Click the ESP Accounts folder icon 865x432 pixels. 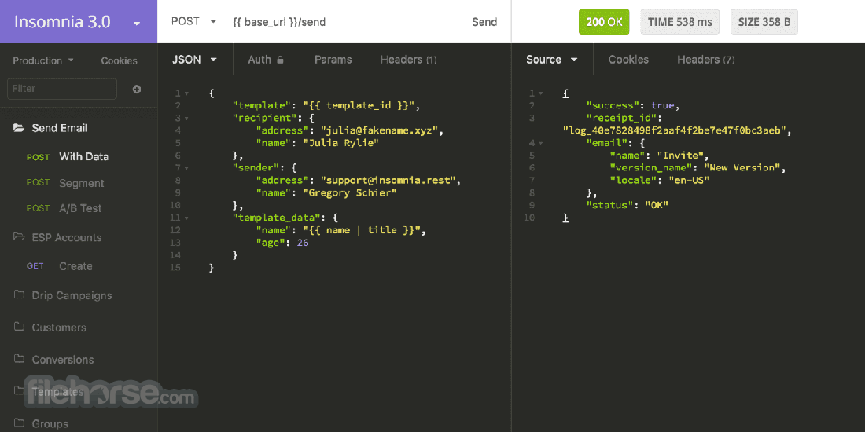19,237
